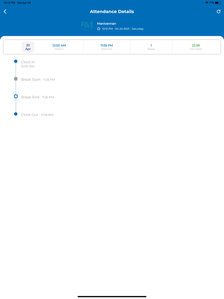Tap the Clock In timeline entry label
Screen dimensions: 224x299
click(28, 62)
